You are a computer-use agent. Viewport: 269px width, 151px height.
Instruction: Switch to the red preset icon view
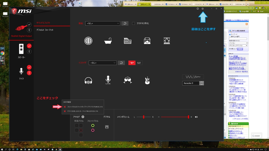[132, 63]
